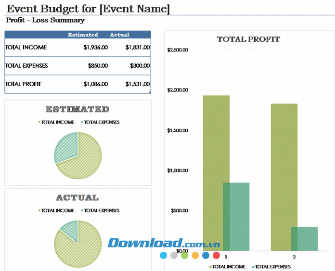Image resolution: width=335 pixels, height=271 pixels.
Task: Click the $1,500.00 axis label
Action: [x=178, y=130]
